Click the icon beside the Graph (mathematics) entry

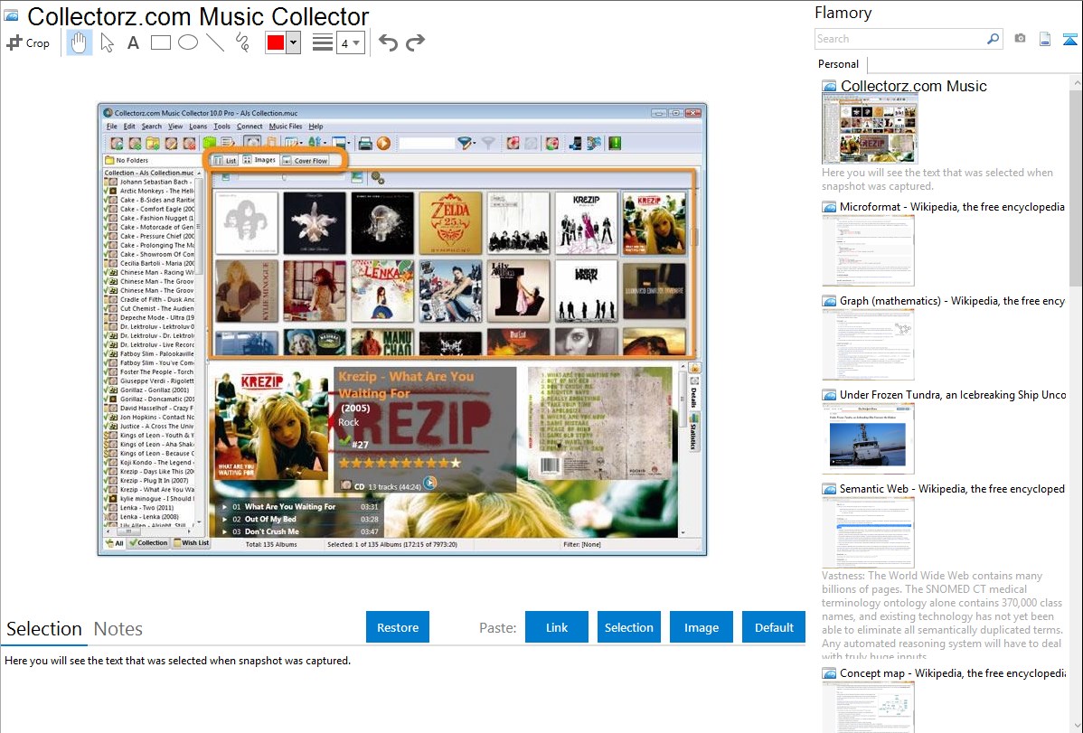pos(829,301)
